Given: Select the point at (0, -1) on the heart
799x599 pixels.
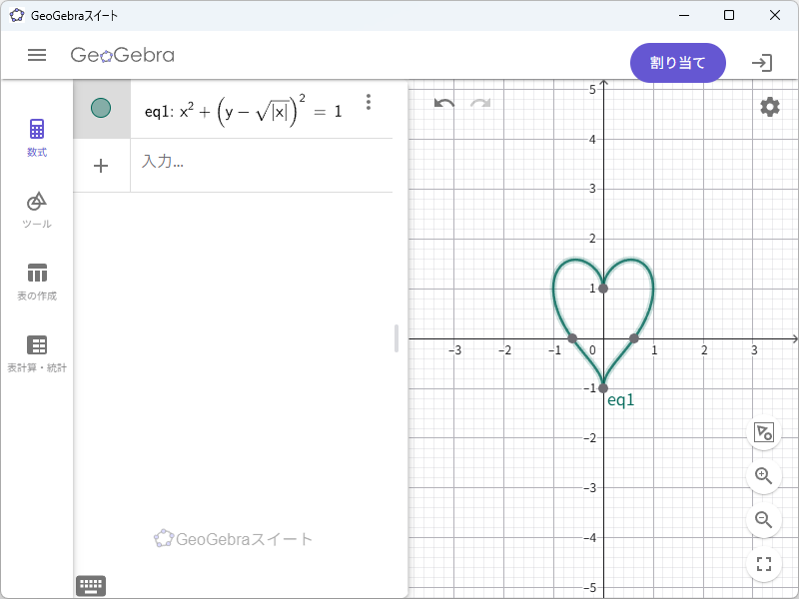Looking at the screenshot, I should (x=603, y=388).
